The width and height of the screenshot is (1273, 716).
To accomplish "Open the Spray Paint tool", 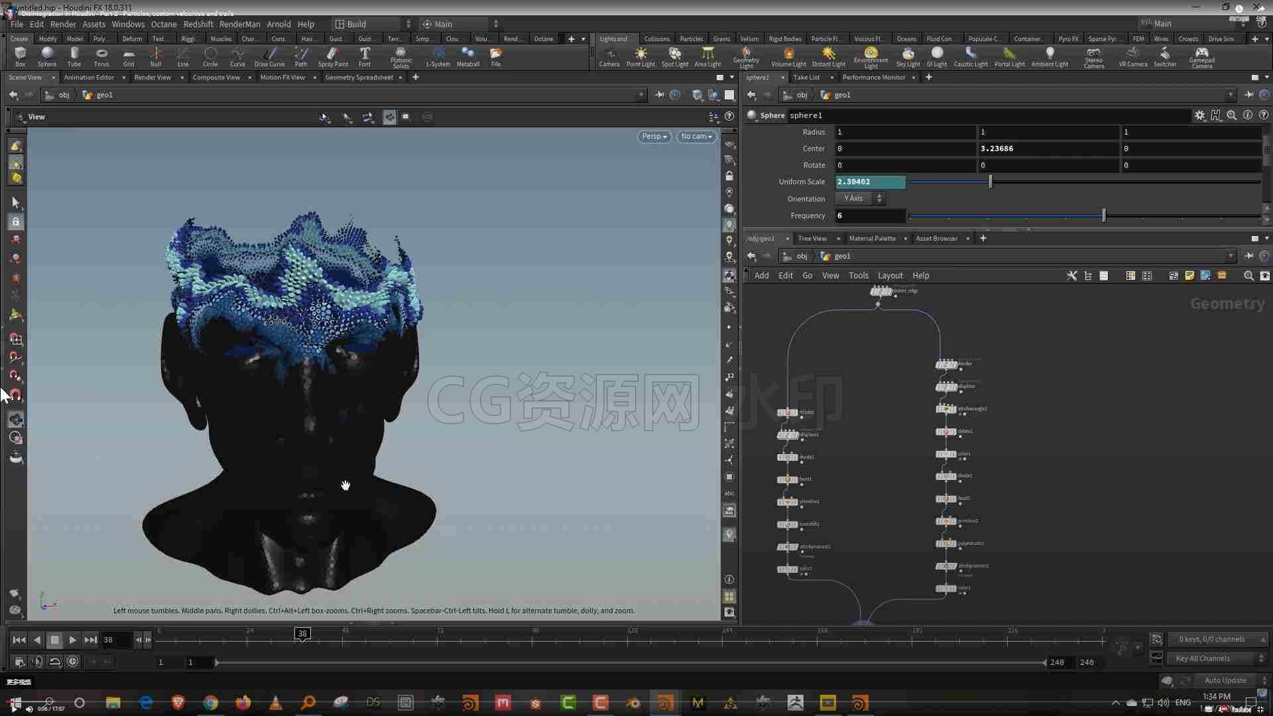I will click(333, 56).
